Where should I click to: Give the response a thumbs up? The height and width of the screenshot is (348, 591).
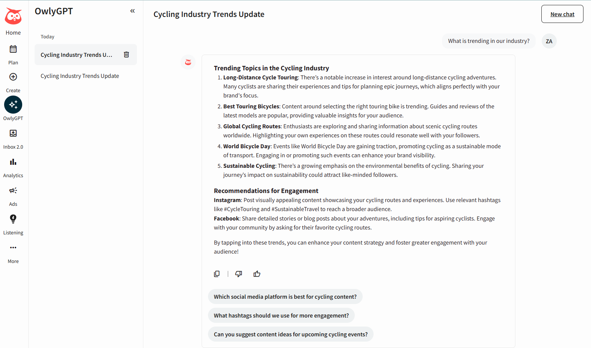click(x=257, y=274)
